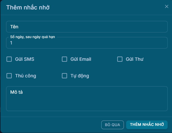Check the Gửi Thư checkbox box
This screenshot has height=133, width=172.
click(x=120, y=59)
